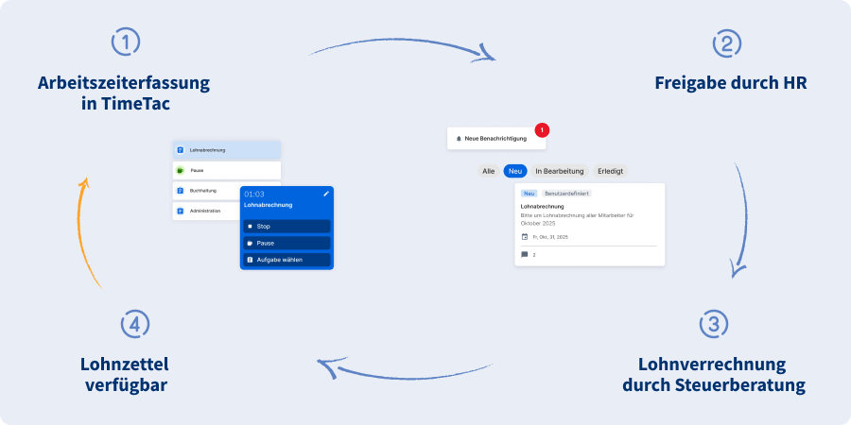Click the 'Lohnverrechnung durch Steuerberatung' heading
This screenshot has height=425, width=851.
(713, 375)
